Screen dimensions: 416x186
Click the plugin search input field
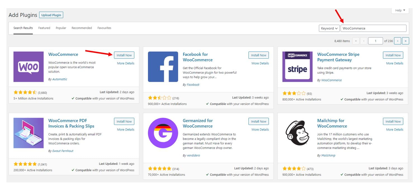coord(373,28)
